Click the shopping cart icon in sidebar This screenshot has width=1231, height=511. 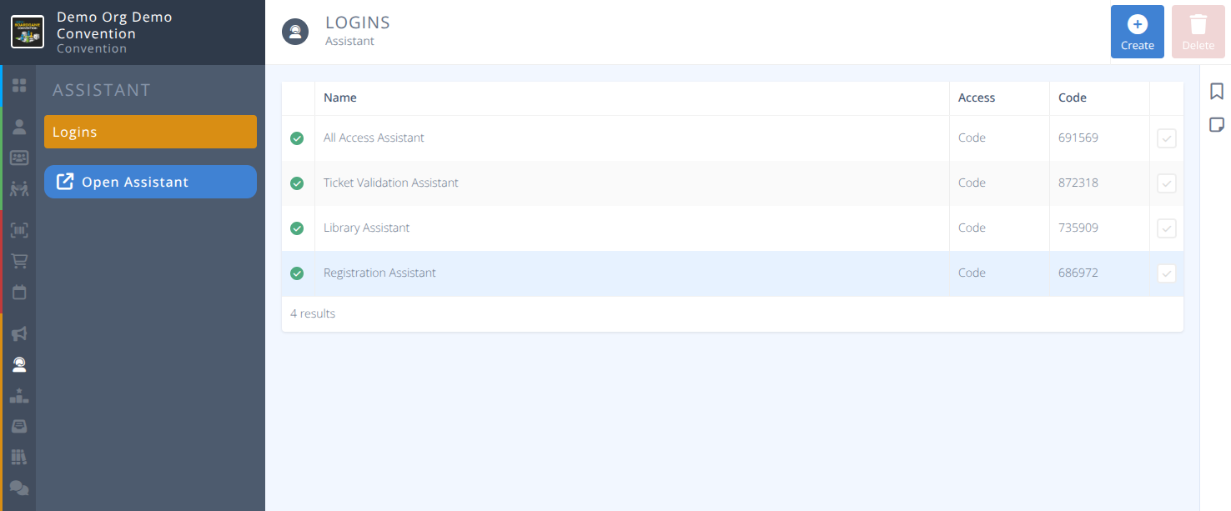(18, 259)
